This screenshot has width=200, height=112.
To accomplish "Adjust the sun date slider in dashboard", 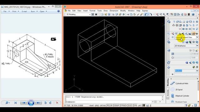I will pos(182,54).
